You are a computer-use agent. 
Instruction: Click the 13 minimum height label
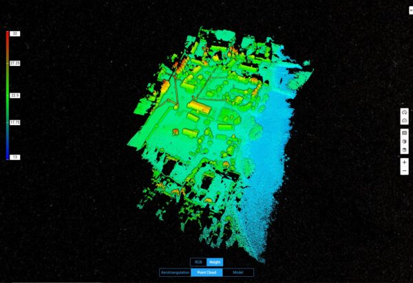click(14, 157)
